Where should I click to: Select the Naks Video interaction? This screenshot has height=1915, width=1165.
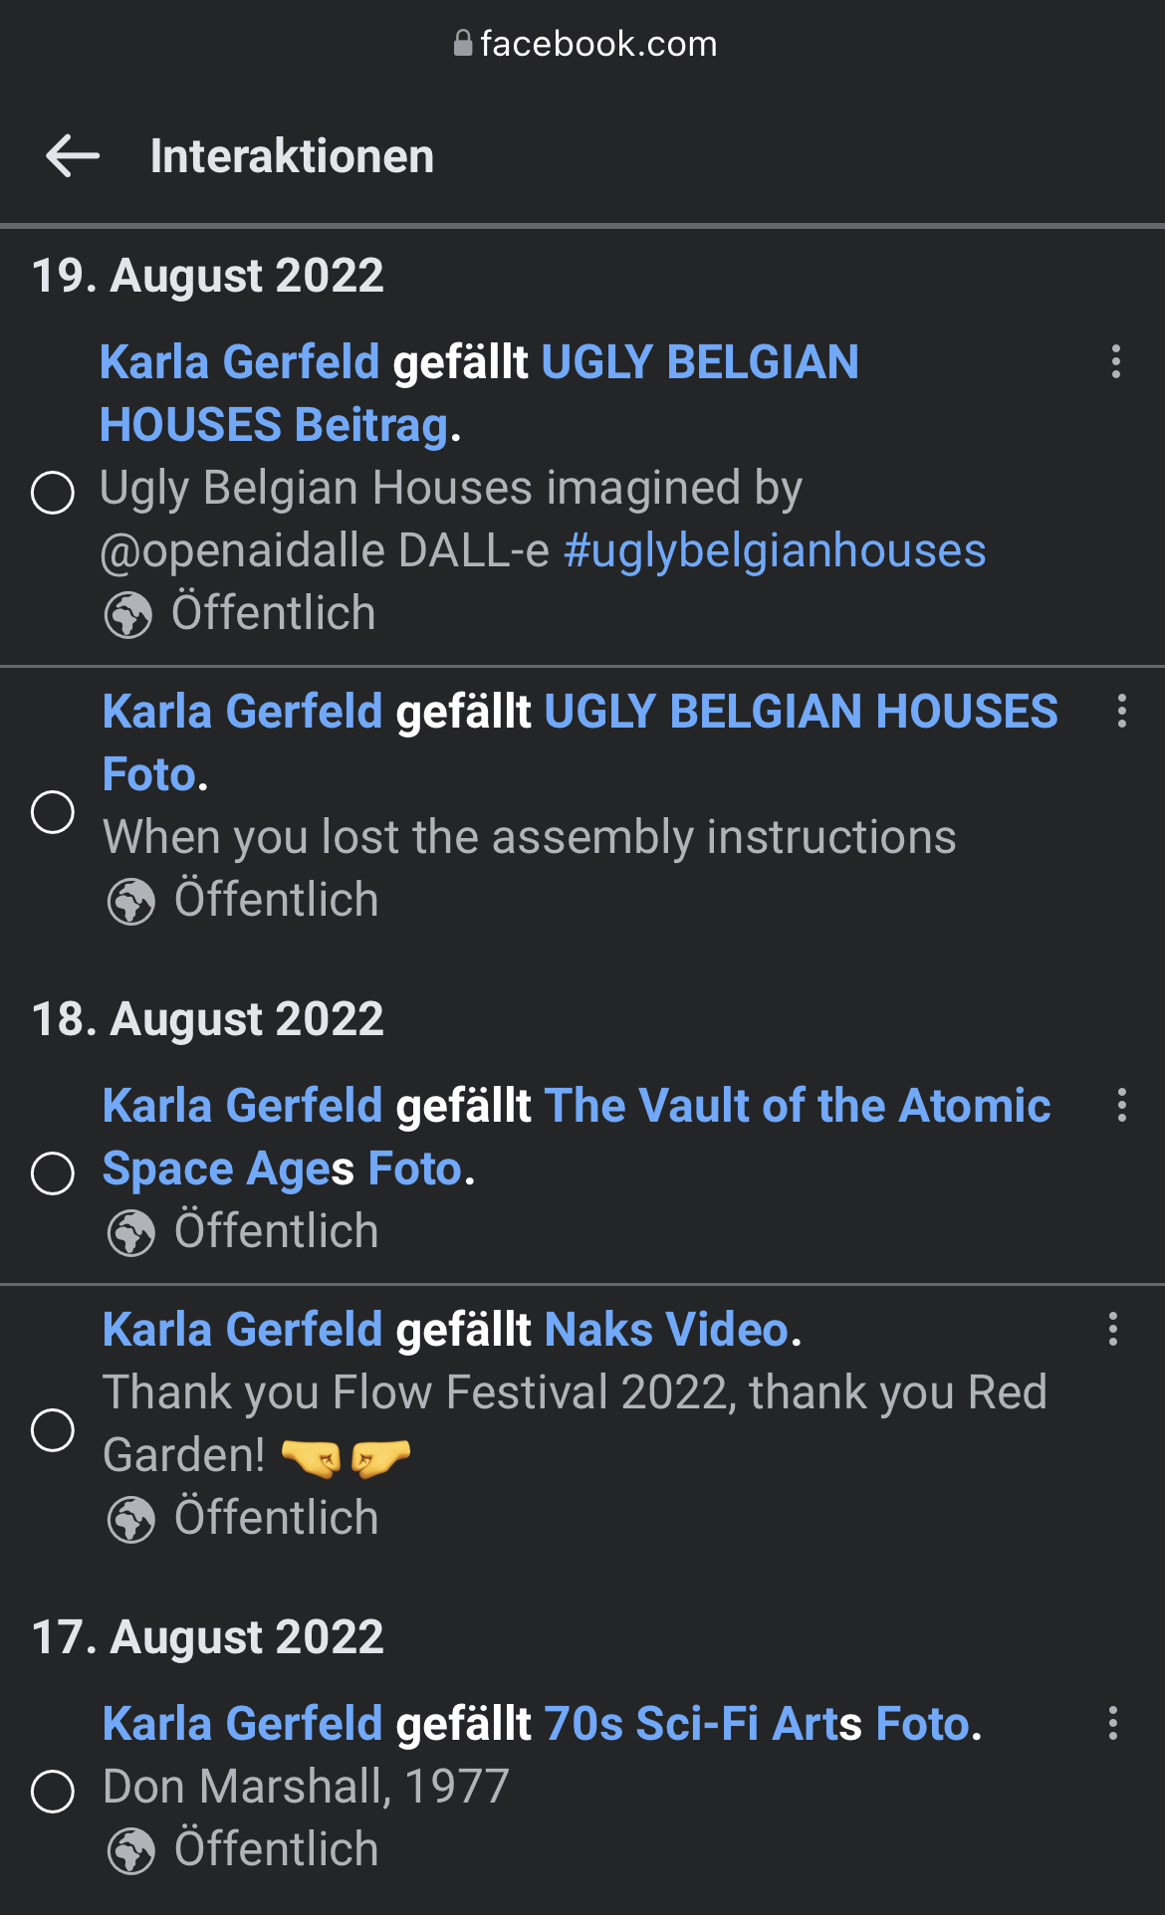(x=53, y=1430)
